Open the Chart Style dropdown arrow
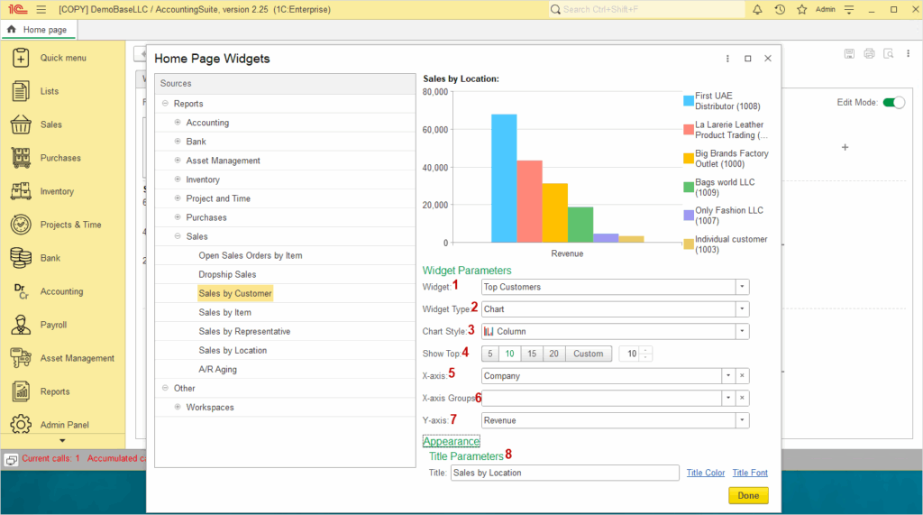The width and height of the screenshot is (923, 515). pyautogui.click(x=742, y=331)
